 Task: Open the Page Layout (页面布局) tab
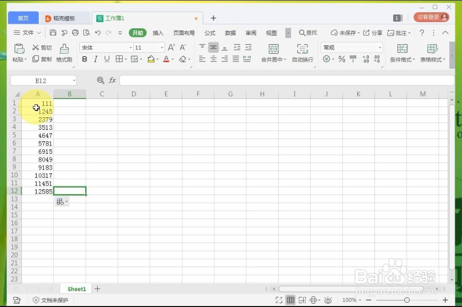(184, 33)
